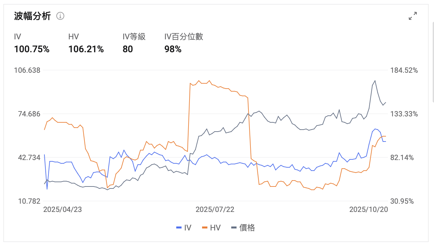Viewport: 434px width, 246px height.
Task: Click the IV百分位數 value 98%
Action: [x=173, y=49]
